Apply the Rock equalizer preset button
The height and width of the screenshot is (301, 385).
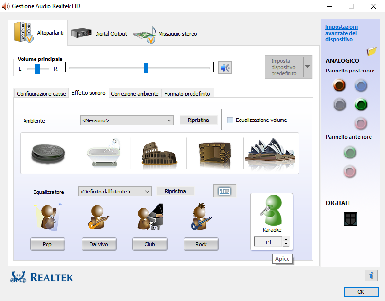(201, 244)
